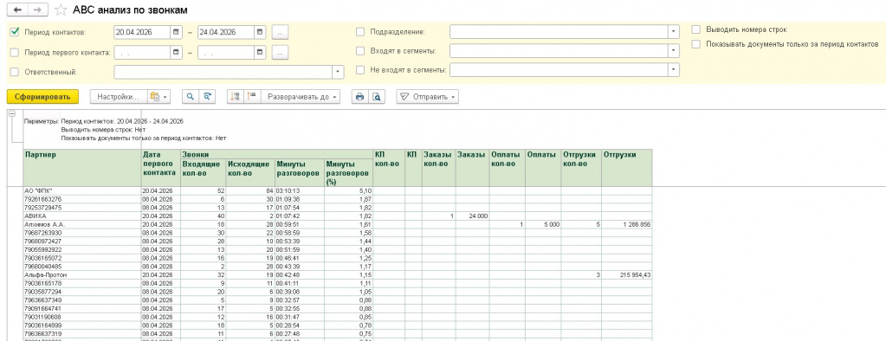The width and height of the screenshot is (886, 341).
Task: Click the Ответственный input field
Action: click(223, 72)
